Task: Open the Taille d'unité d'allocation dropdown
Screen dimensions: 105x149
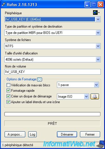Action: 52,60
